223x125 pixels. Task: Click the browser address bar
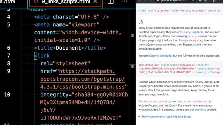click(x=176, y=1)
